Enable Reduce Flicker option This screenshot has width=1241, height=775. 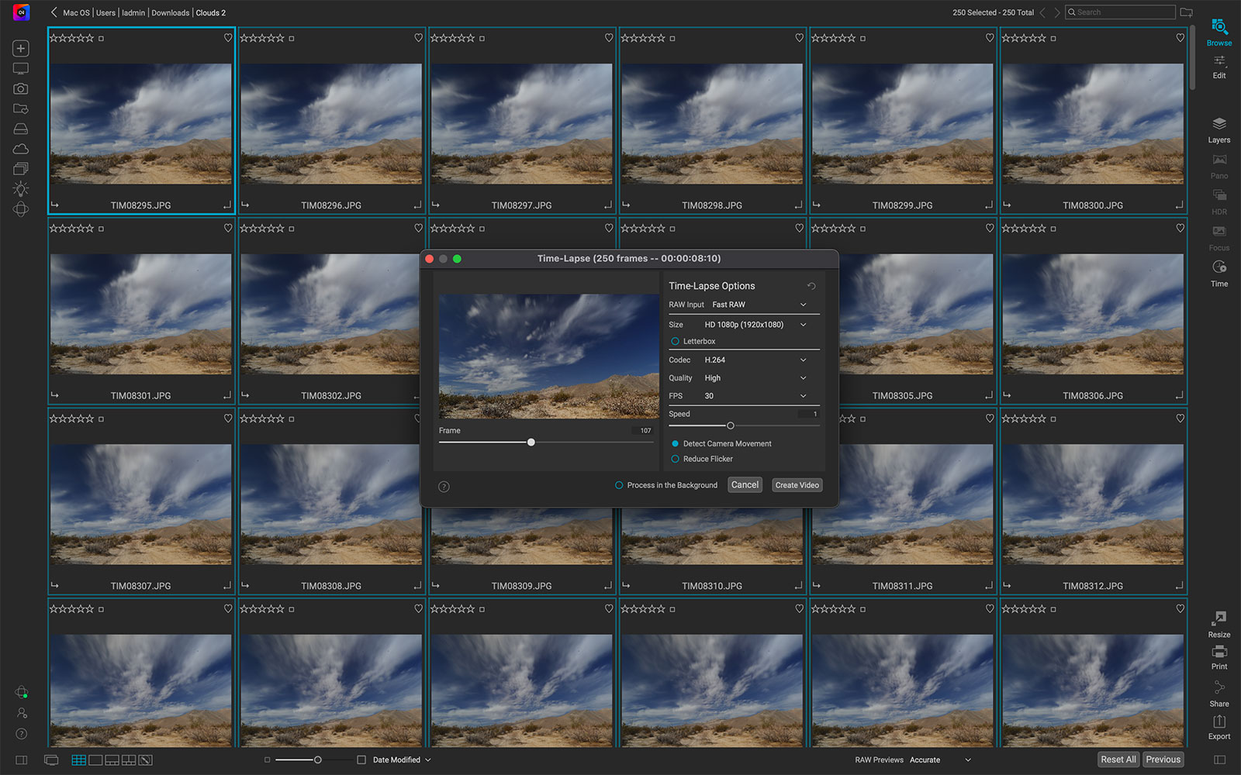[675, 460]
